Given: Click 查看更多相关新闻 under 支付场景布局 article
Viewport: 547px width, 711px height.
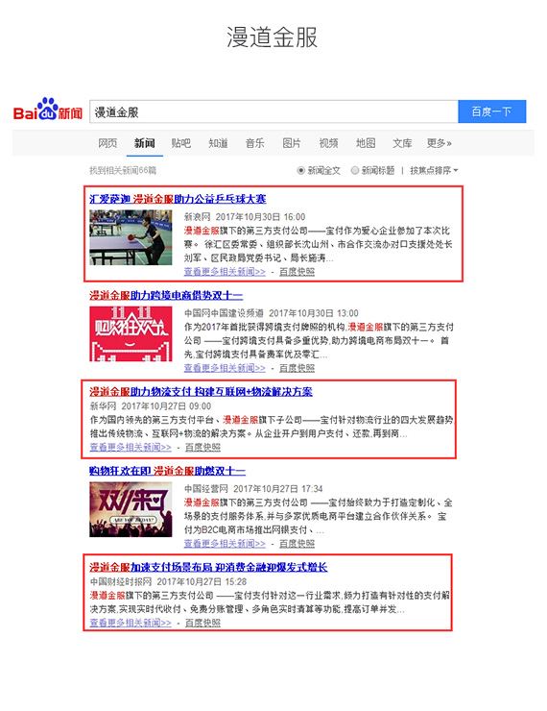Looking at the screenshot, I should tap(131, 623).
